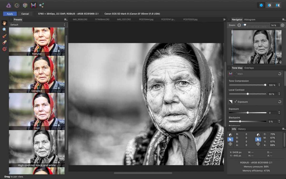Click the zoom in plus button in Navigator
286x179 pixels.
pyautogui.click(x=282, y=25)
